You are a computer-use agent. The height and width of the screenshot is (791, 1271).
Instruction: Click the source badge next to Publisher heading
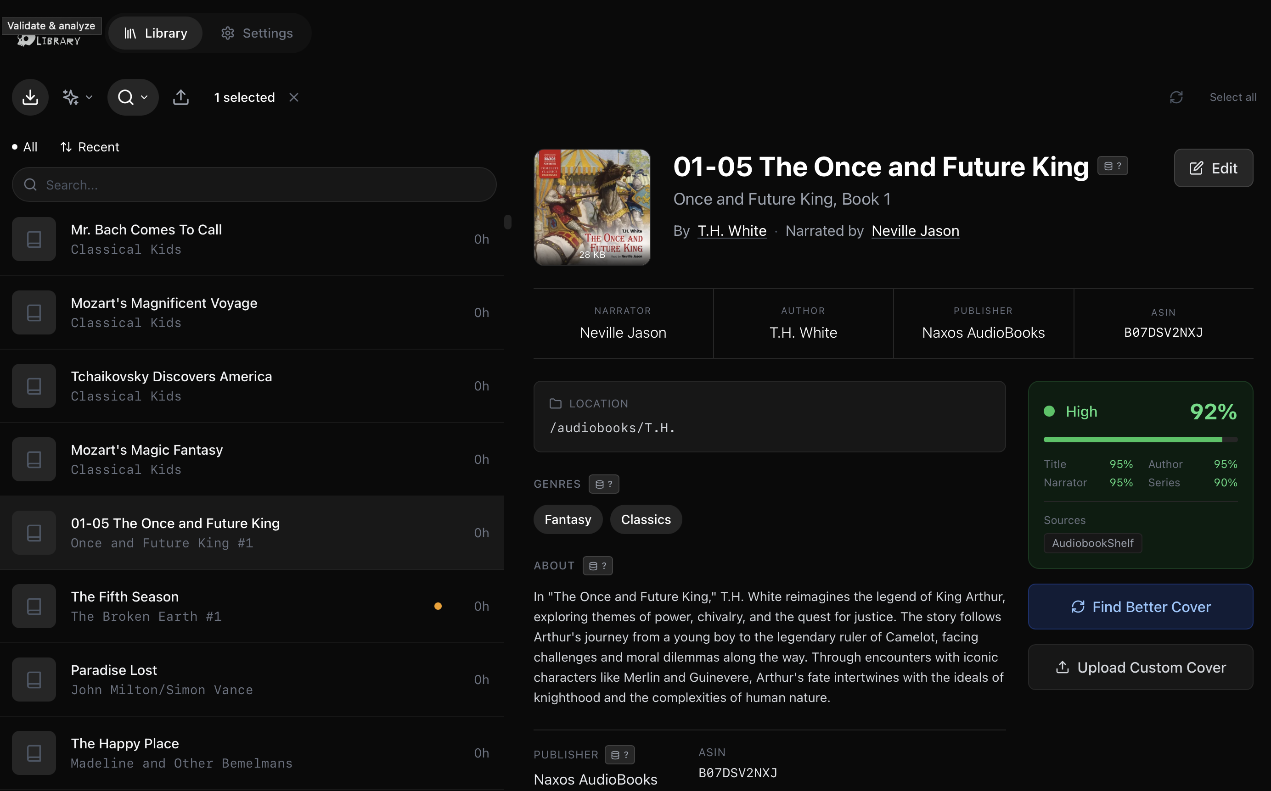619,754
